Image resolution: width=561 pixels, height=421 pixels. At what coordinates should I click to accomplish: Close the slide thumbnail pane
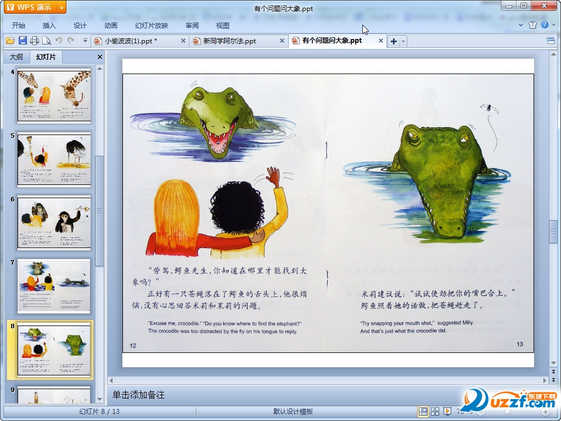(100, 57)
